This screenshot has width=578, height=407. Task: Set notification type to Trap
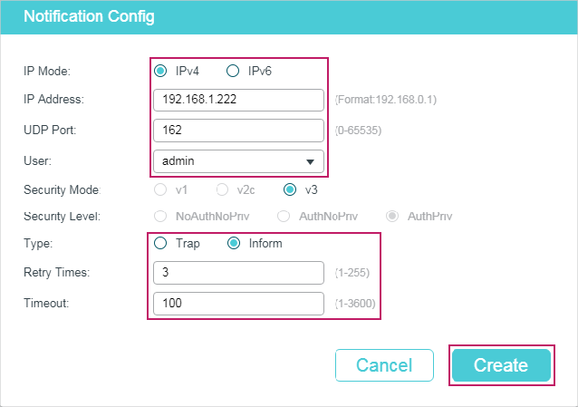[x=160, y=243]
